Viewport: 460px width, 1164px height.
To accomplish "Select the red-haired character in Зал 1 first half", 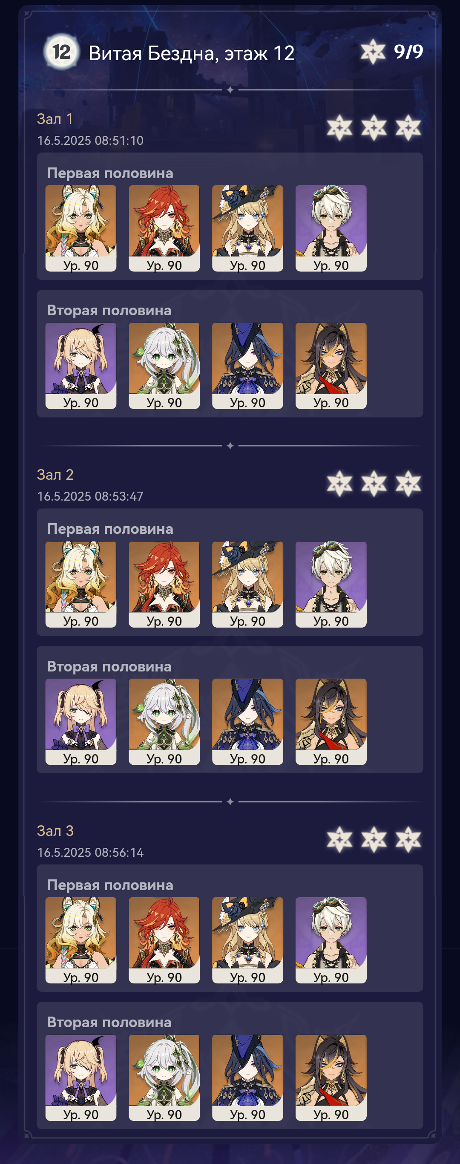I will coord(164,228).
